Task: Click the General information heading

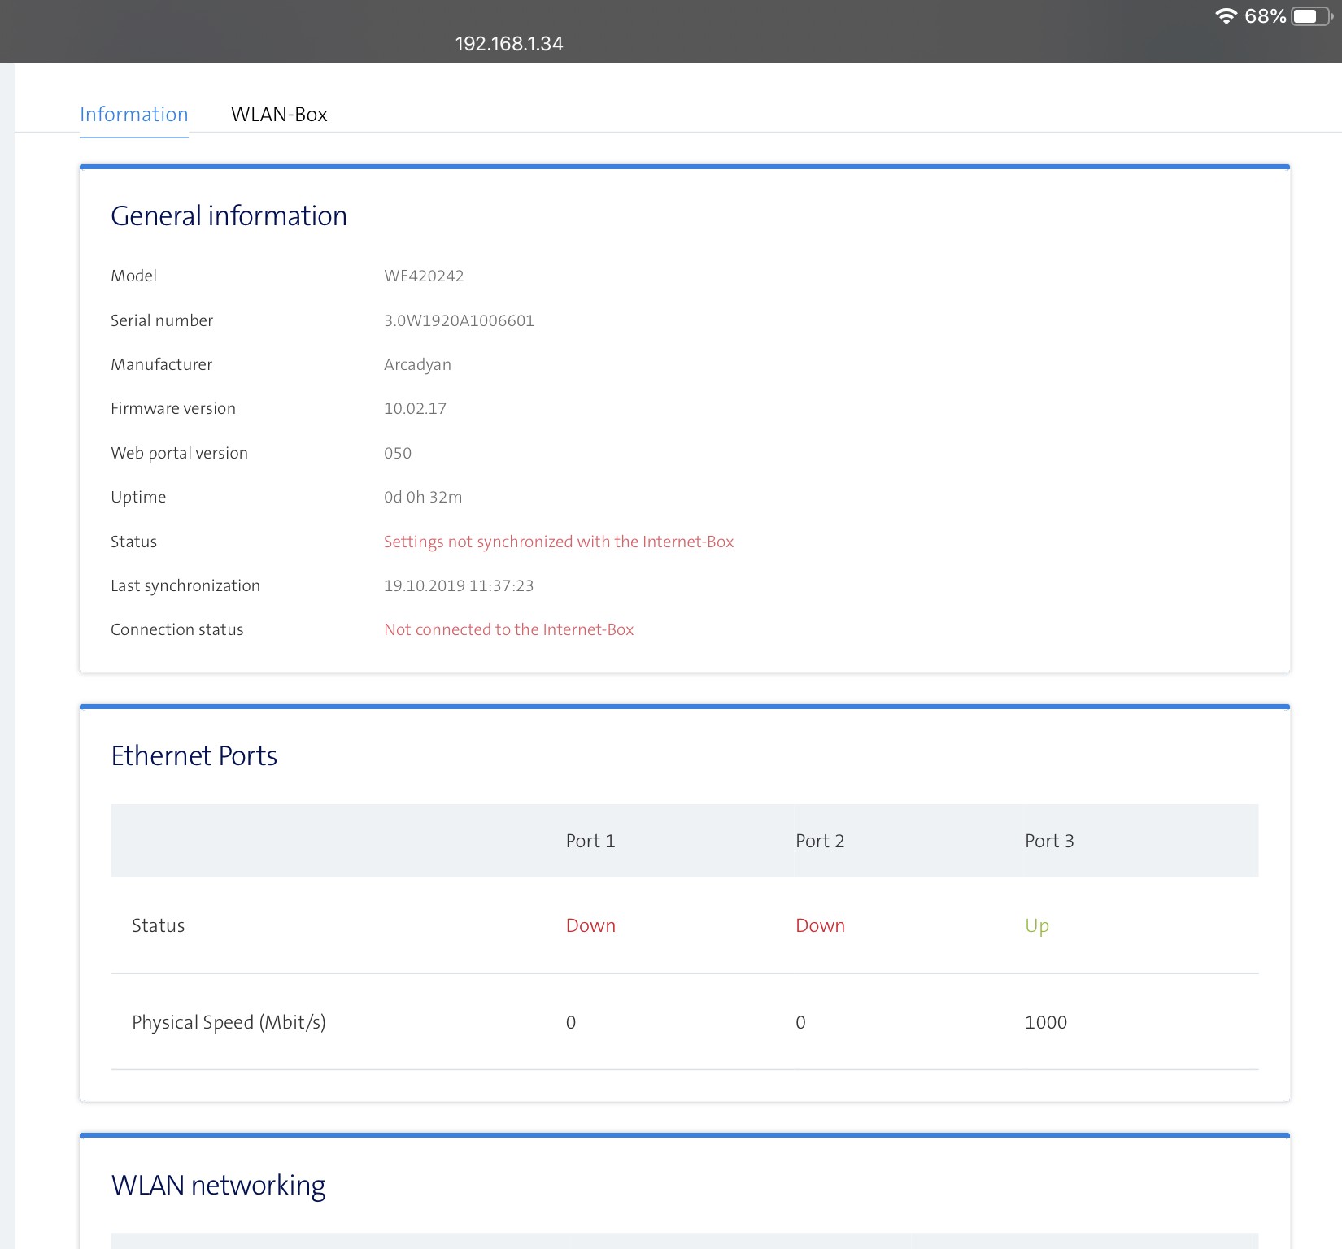Action: (x=229, y=216)
